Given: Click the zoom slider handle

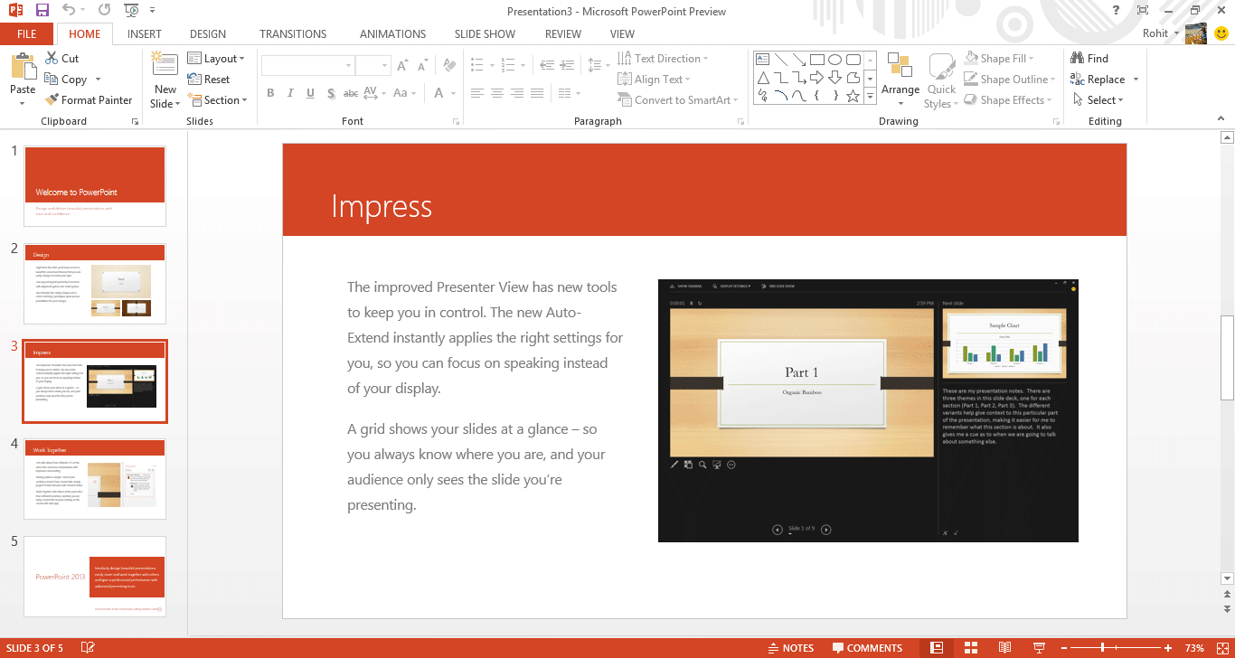Looking at the screenshot, I should 1102,648.
